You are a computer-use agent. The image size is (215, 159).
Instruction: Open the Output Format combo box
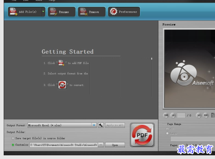(62, 125)
